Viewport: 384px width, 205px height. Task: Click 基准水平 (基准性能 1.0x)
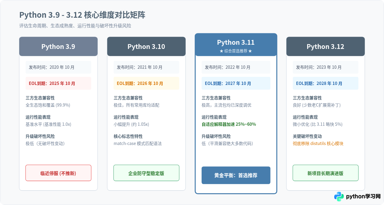pyautogui.click(x=48, y=124)
